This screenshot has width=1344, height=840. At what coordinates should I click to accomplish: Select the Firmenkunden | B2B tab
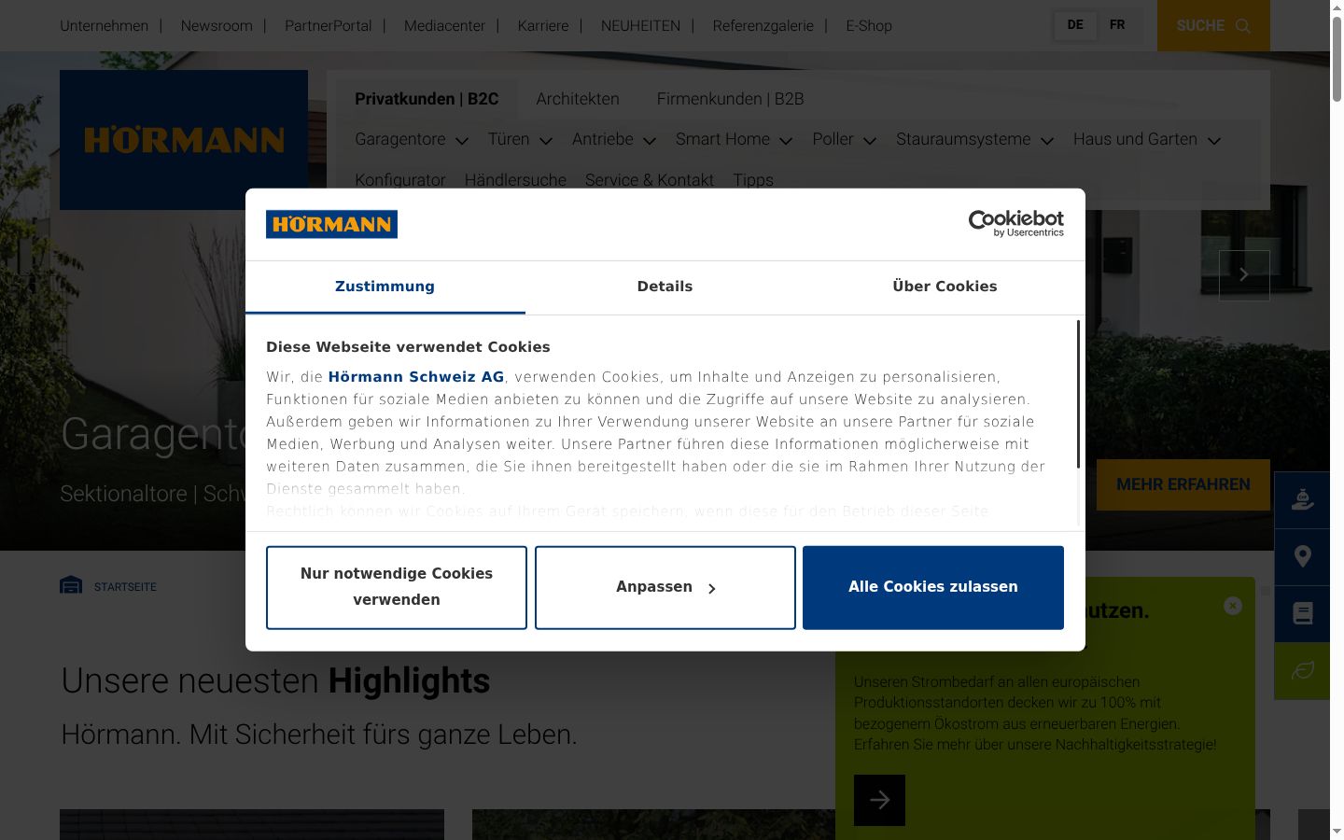(731, 99)
